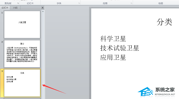This screenshot has width=179, height=99.
Task: Close the slides thumbnail pane
Action: click(x=42, y=8)
